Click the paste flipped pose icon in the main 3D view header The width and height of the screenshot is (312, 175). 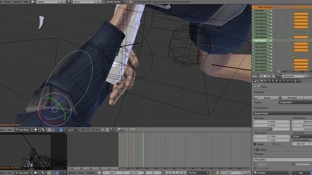click(x=134, y=130)
